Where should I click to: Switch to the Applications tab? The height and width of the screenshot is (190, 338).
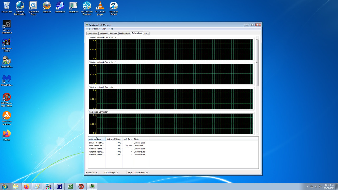coord(92,34)
